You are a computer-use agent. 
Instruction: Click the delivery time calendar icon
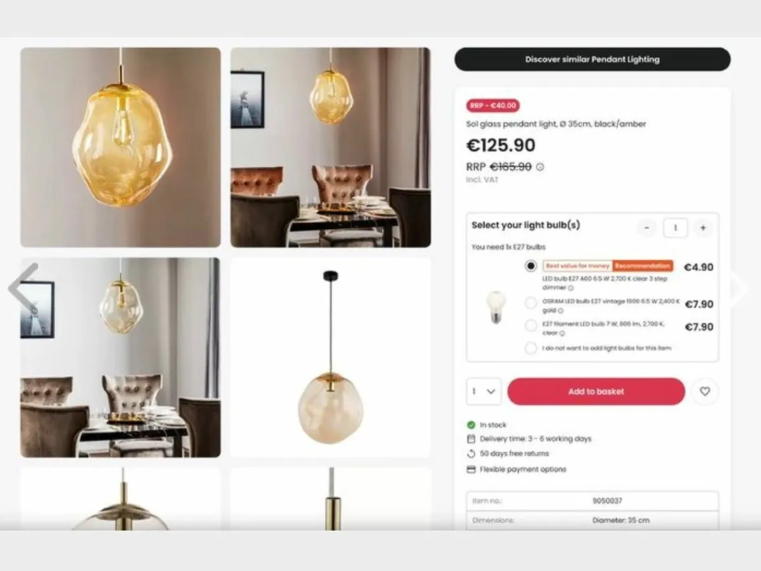tap(471, 439)
